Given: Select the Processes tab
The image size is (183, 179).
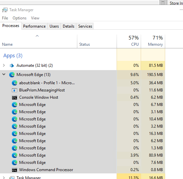Looking at the screenshot, I should coord(11,26).
